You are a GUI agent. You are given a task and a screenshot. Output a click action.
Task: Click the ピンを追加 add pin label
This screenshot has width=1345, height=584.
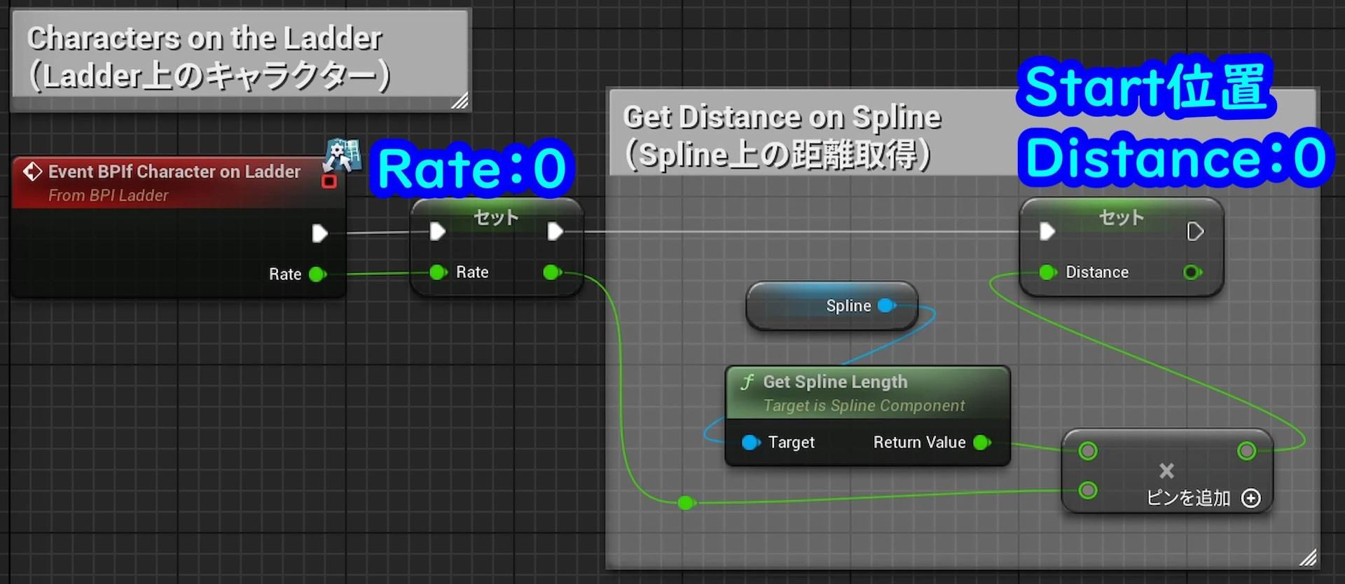click(1188, 498)
